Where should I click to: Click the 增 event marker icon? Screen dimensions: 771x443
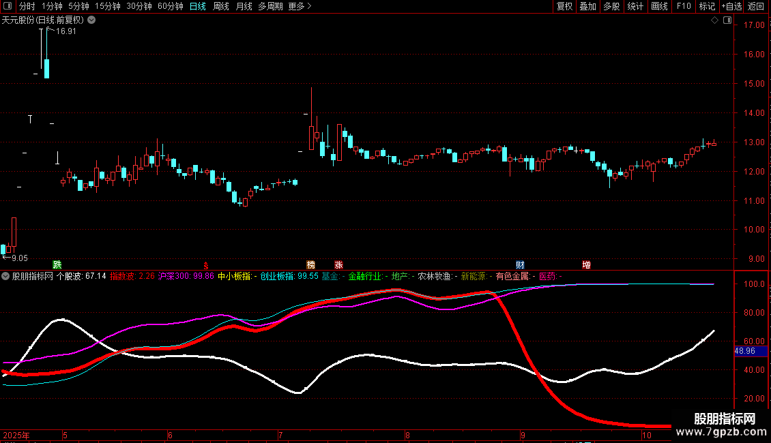(x=586, y=264)
